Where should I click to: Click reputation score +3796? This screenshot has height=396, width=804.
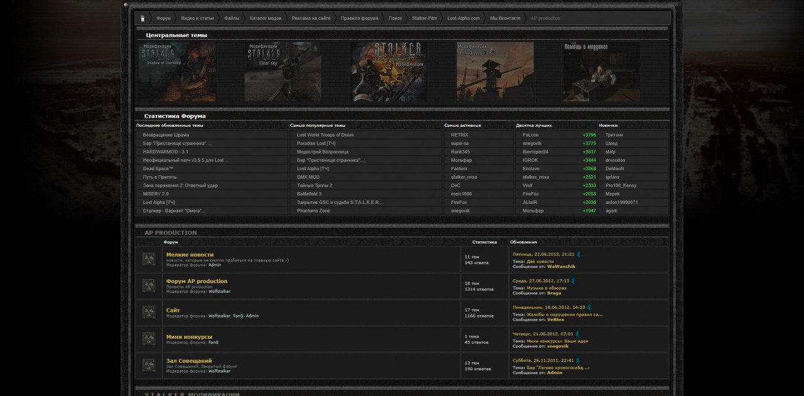click(x=589, y=135)
